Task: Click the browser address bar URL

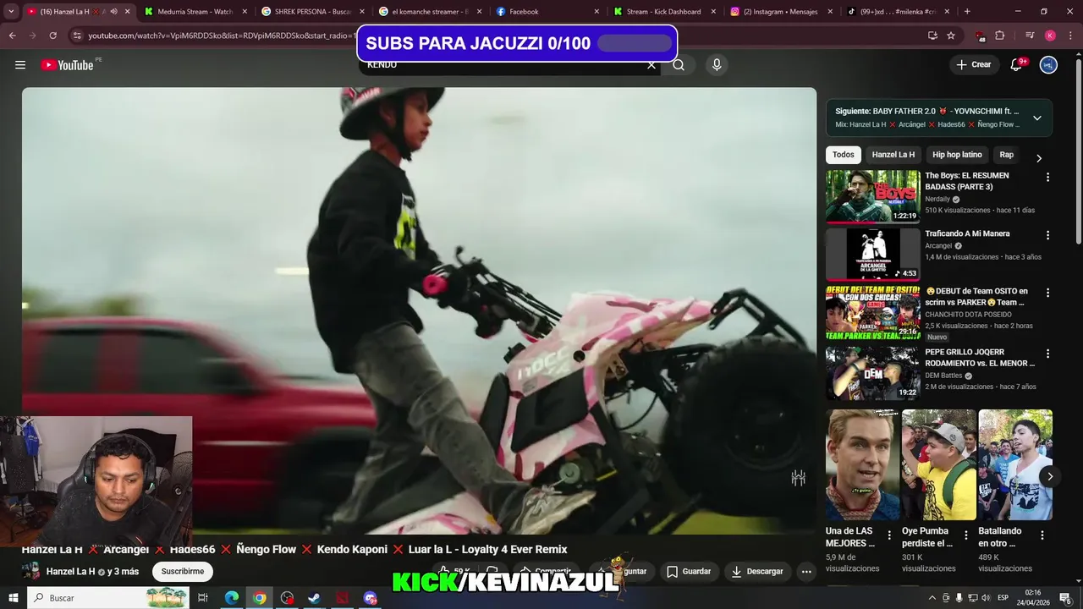Action: 220,36
